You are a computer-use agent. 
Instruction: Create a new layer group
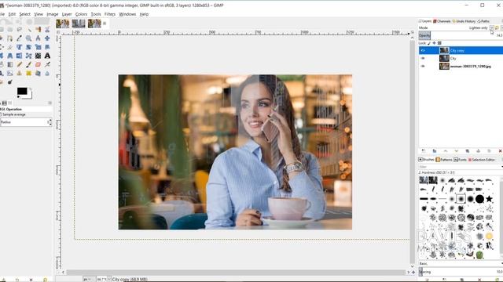click(435, 151)
